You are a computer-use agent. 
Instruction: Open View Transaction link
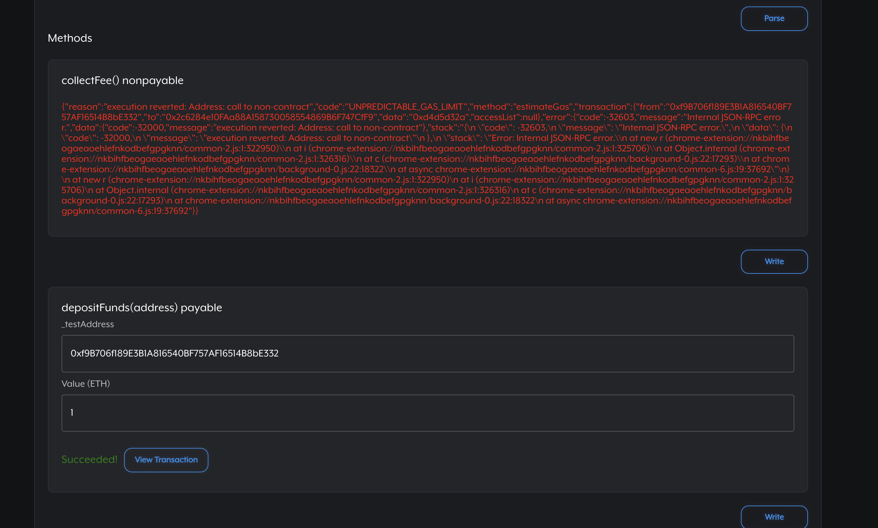point(166,460)
